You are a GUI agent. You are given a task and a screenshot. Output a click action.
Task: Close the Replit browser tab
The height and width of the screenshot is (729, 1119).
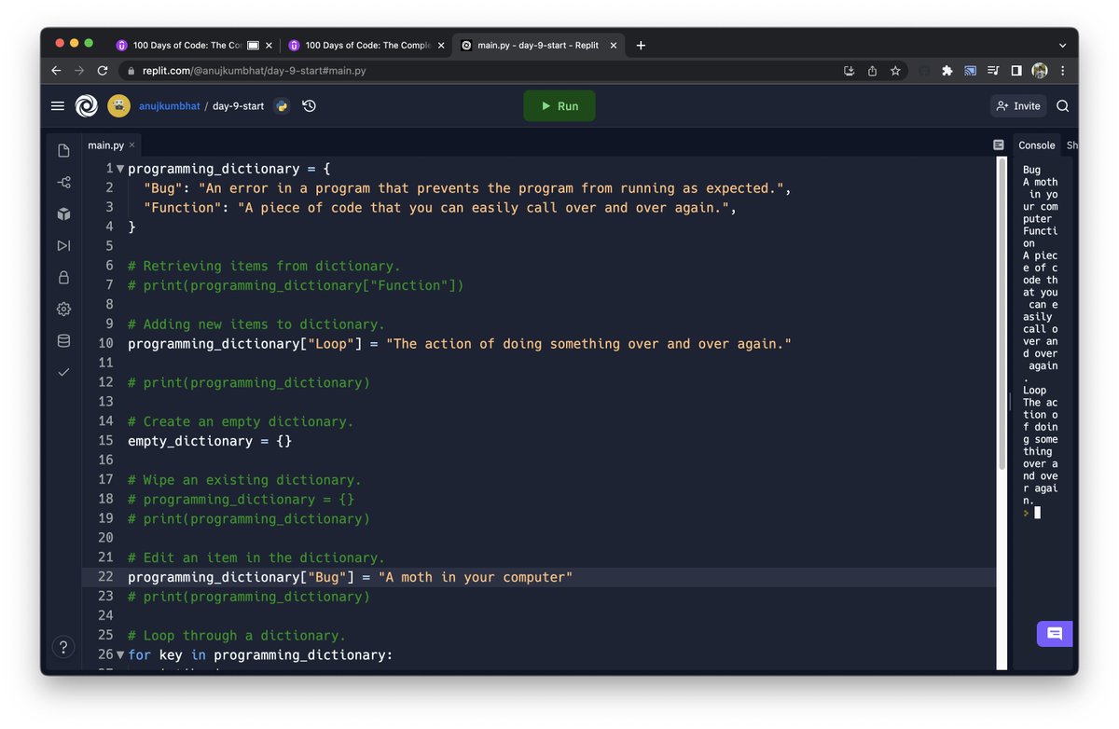coord(613,45)
